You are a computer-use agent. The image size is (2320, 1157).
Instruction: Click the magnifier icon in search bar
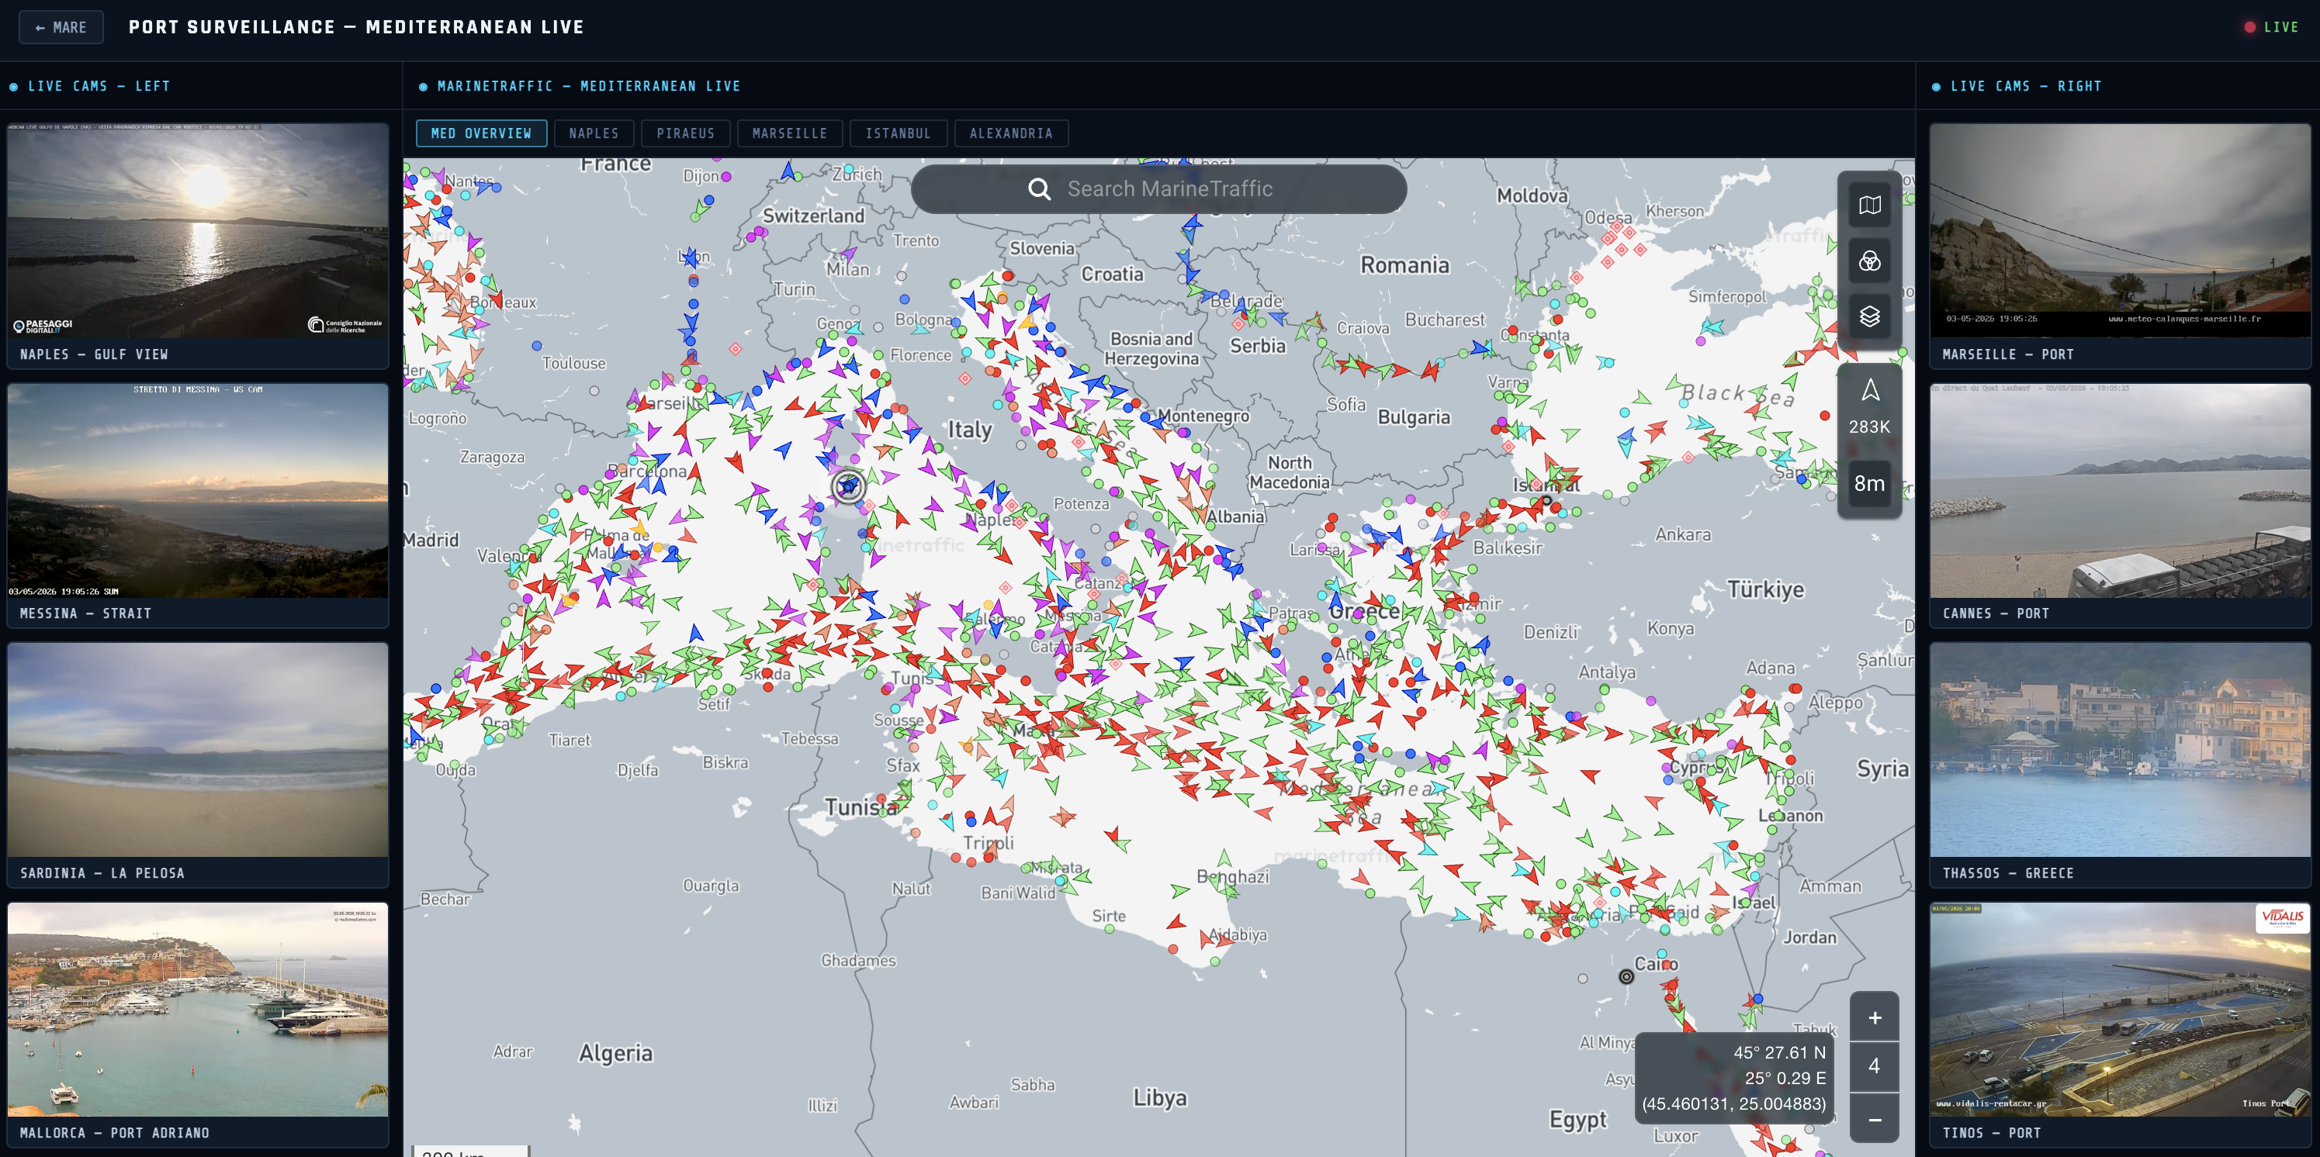click(1039, 189)
